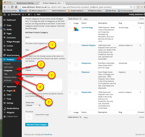Click the Laundry Bags thumbnail image
145x137 pixels.
pos(76,29)
